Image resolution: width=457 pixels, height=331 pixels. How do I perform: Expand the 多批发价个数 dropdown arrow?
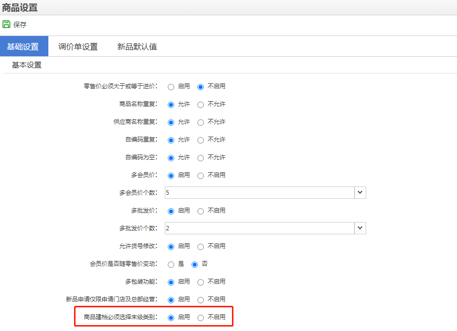point(360,228)
